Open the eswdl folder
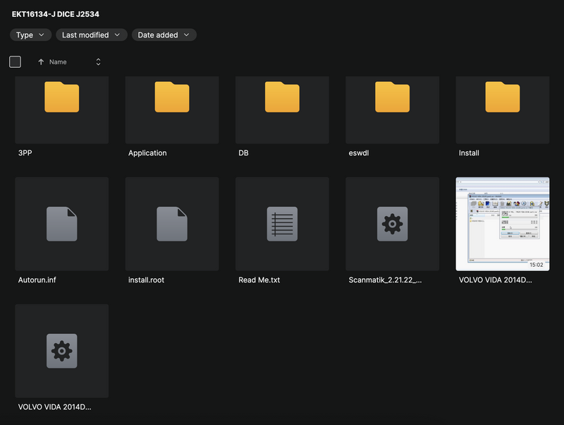 392,97
